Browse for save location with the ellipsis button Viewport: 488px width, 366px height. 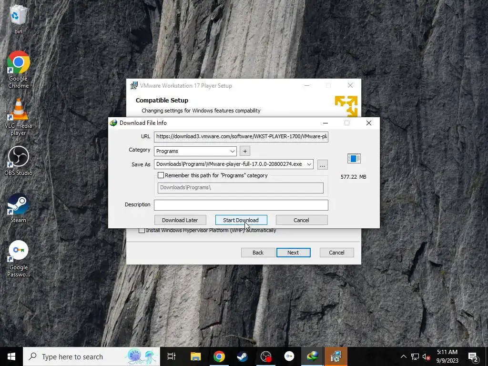[323, 164]
